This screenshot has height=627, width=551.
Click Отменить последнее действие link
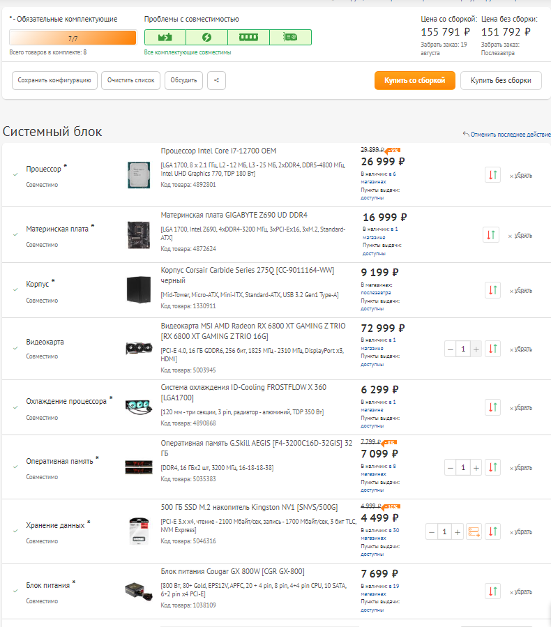tap(506, 135)
